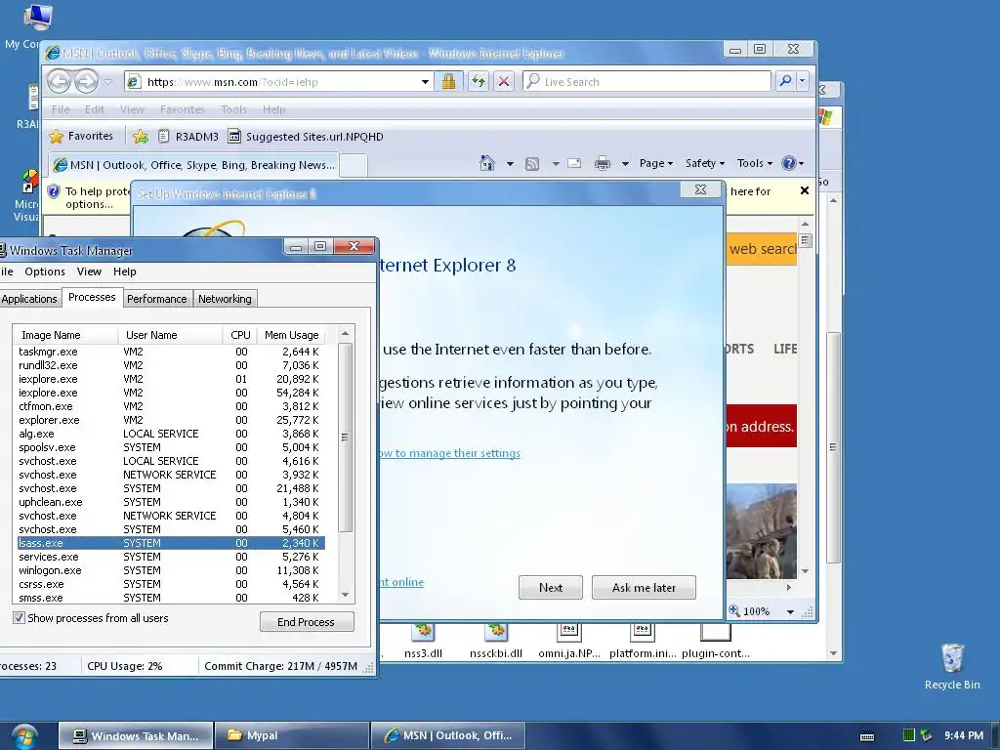Viewport: 1000px width, 750px height.
Task: Click Next in IE8 setup dialog
Action: (551, 587)
